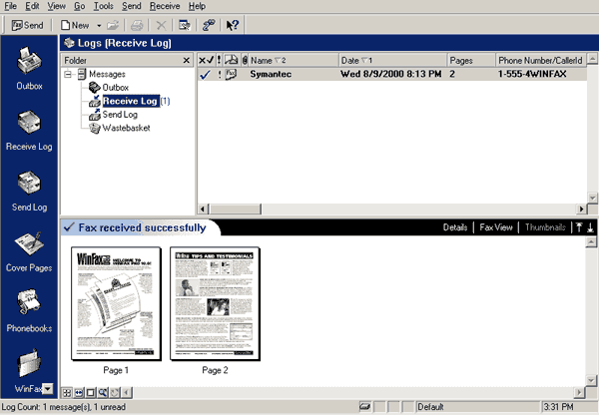599x415 pixels.
Task: Click the message list horizontal scrollbar thumb
Action: [236, 208]
